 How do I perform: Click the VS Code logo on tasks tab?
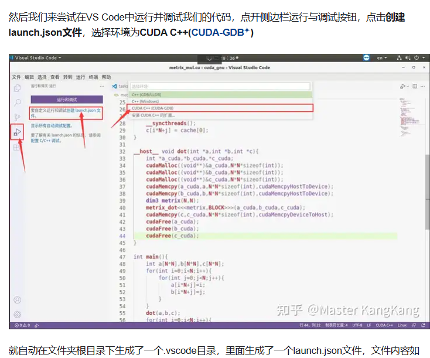114,86
